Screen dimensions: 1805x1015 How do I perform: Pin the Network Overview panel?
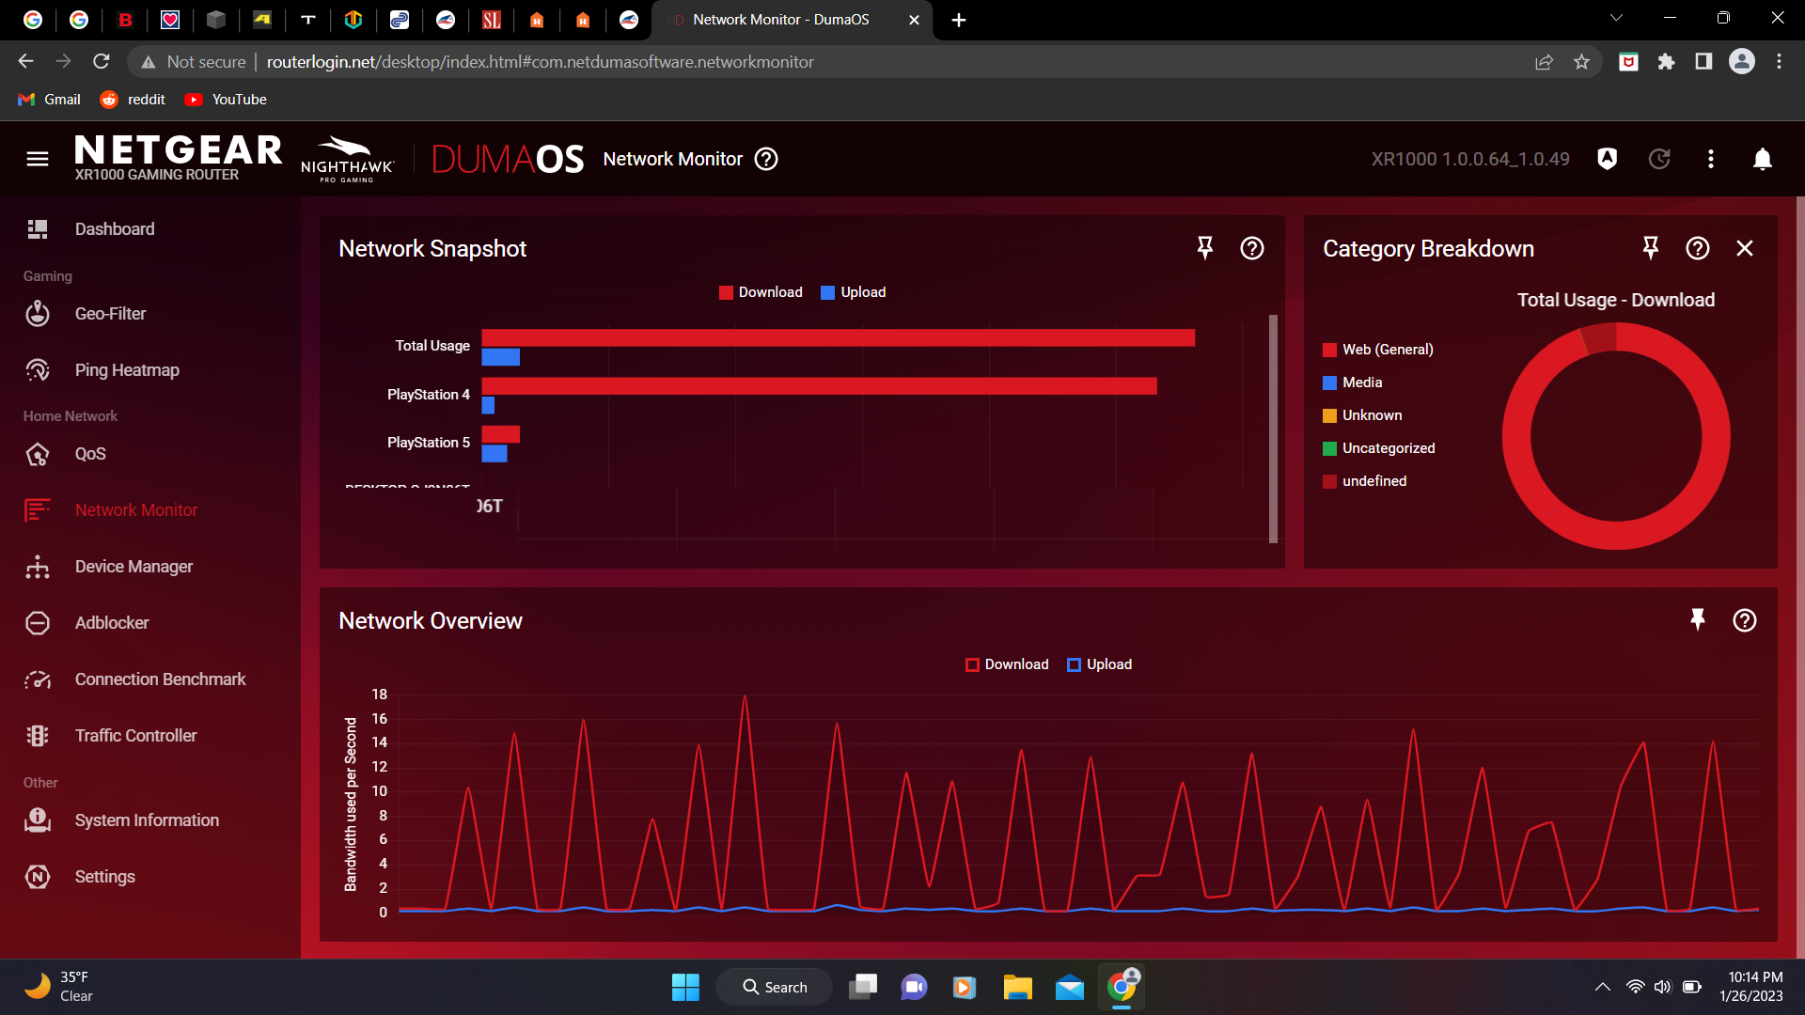[x=1697, y=620]
